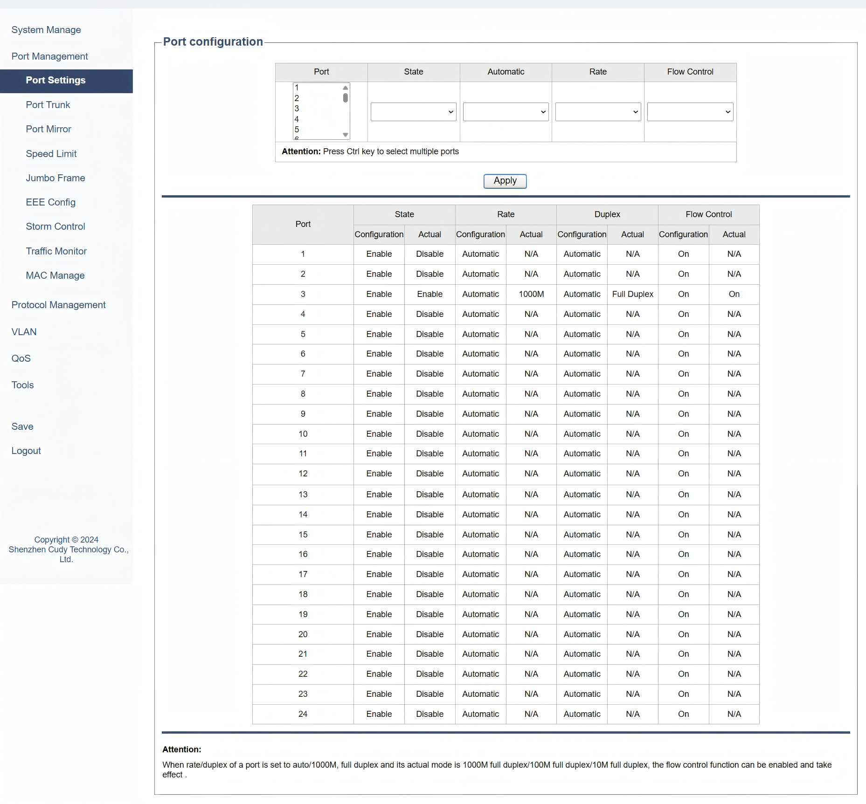Click the Actual state Enable cell for port 3
The height and width of the screenshot is (804, 866).
coord(430,294)
